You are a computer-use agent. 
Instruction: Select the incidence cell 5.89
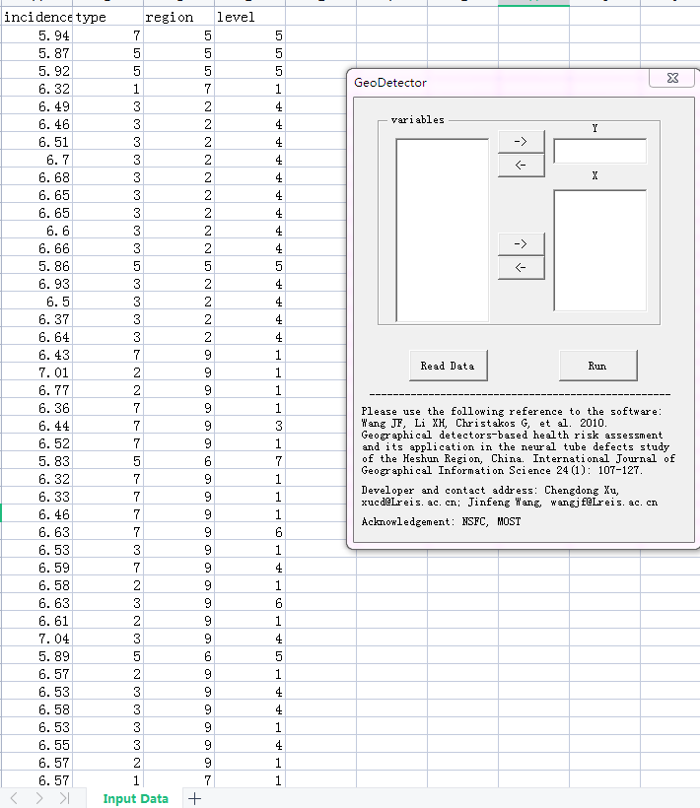37,656
